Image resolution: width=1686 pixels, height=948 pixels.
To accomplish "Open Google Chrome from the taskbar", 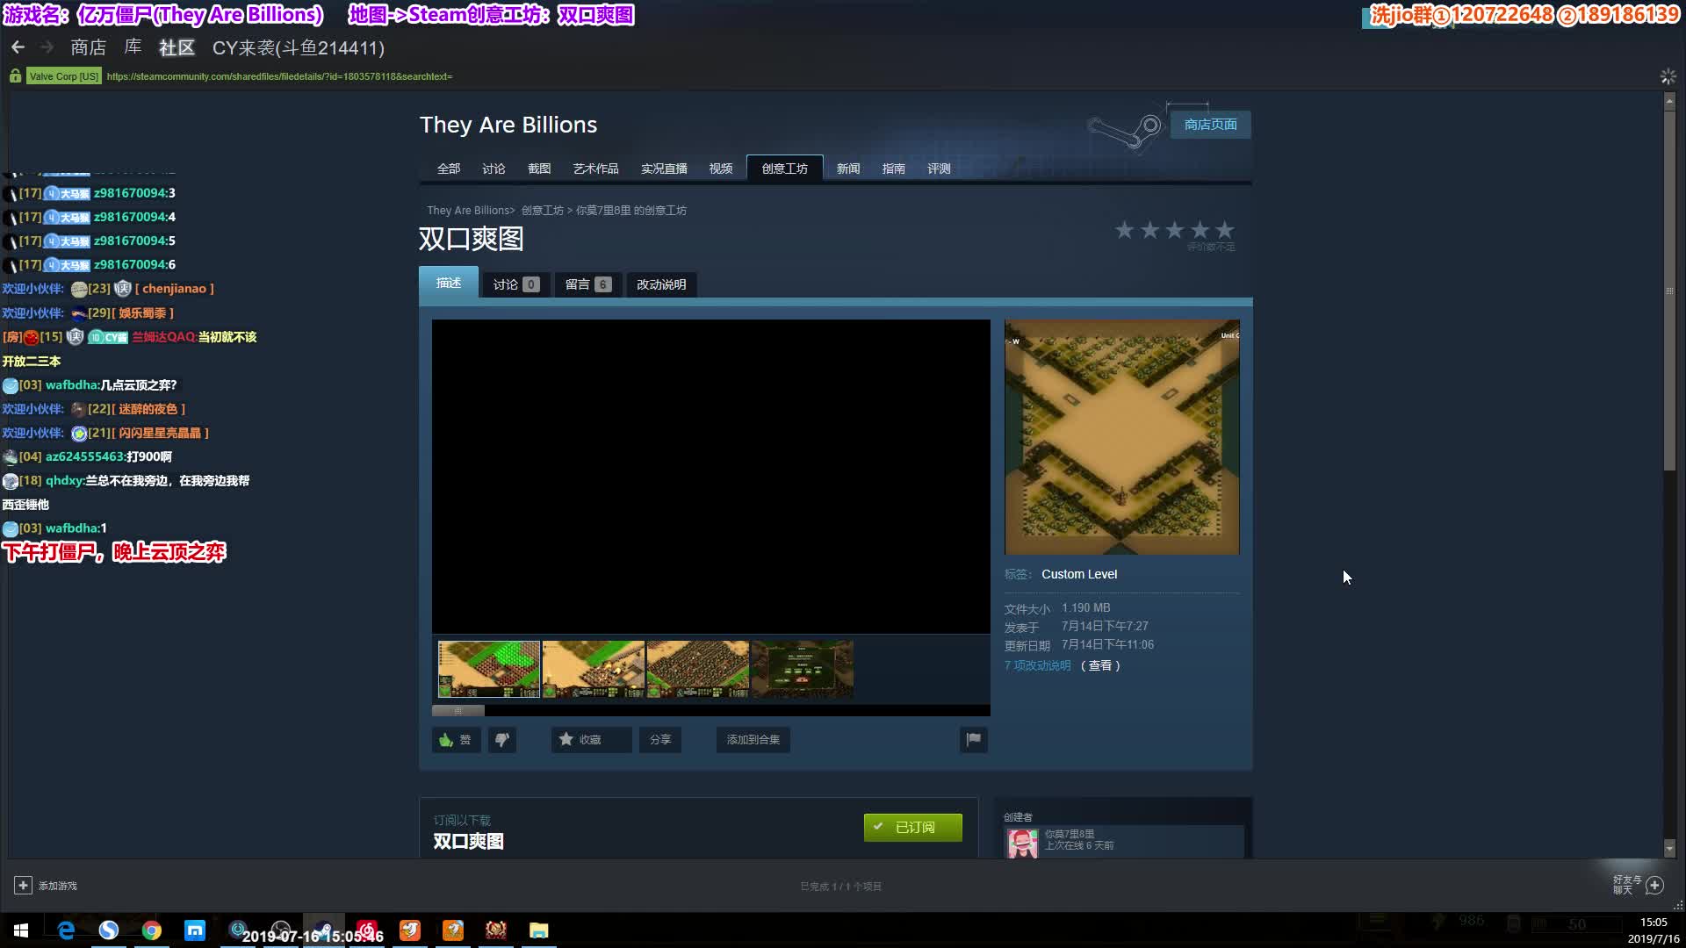I will (x=152, y=930).
